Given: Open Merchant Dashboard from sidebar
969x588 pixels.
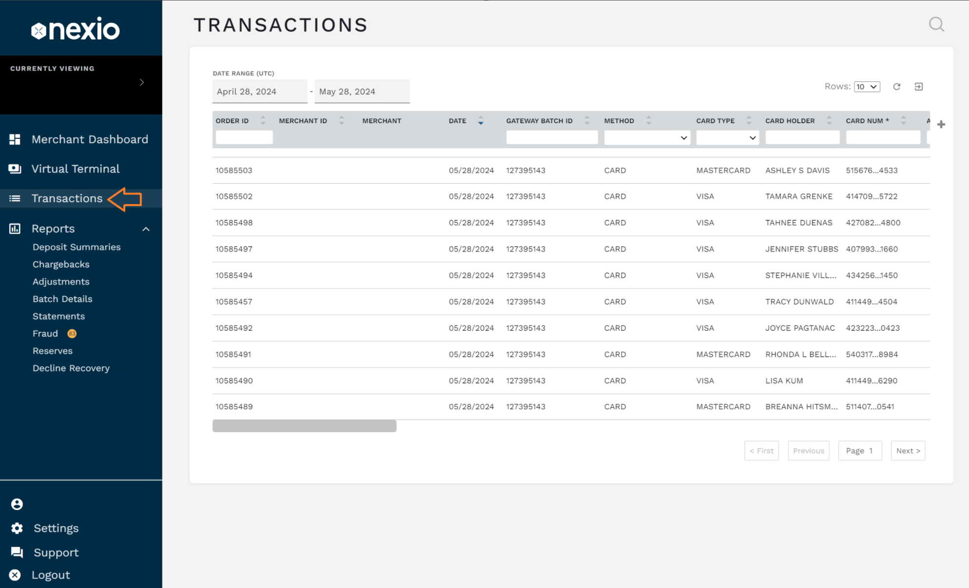Looking at the screenshot, I should click(x=89, y=139).
